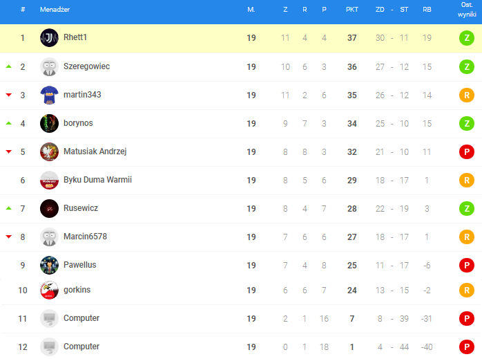
Task: Click red P result badge for Matusiak Andrzej
Action: point(467,151)
